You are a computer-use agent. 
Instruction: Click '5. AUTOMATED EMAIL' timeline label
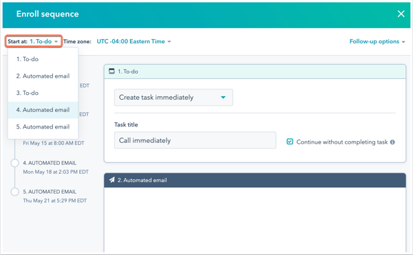point(50,192)
